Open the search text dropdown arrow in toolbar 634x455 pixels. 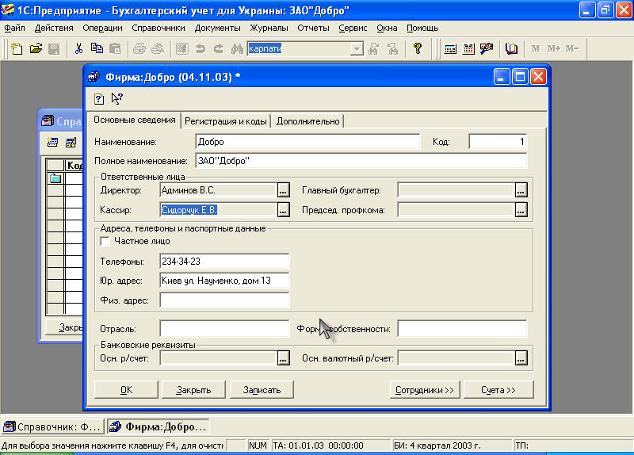point(357,49)
